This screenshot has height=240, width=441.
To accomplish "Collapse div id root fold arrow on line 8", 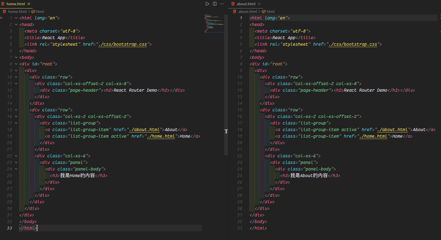I will [x=16, y=64].
